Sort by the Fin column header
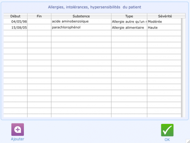The image size is (190, 143). tap(39, 16)
